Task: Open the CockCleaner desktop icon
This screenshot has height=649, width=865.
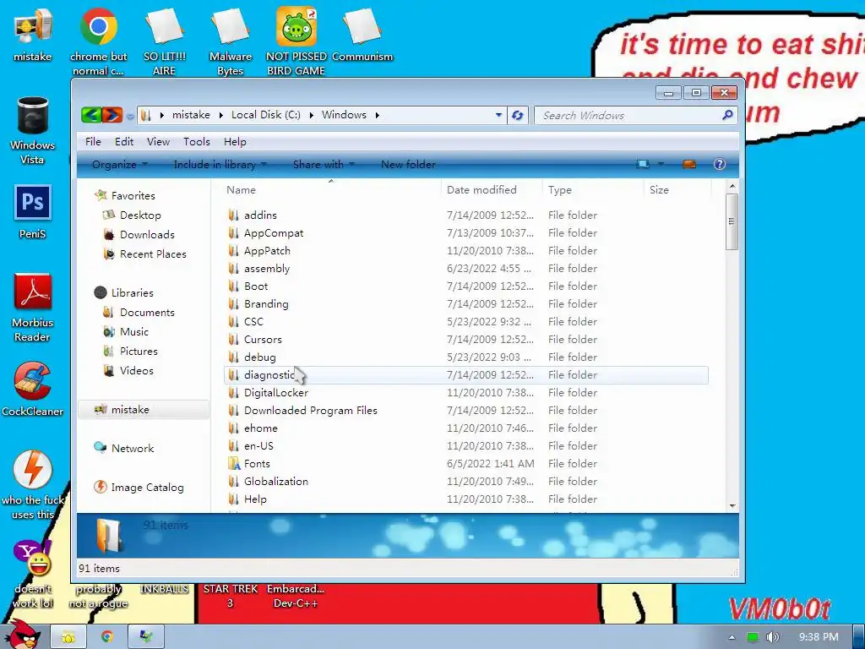Action: (x=33, y=389)
